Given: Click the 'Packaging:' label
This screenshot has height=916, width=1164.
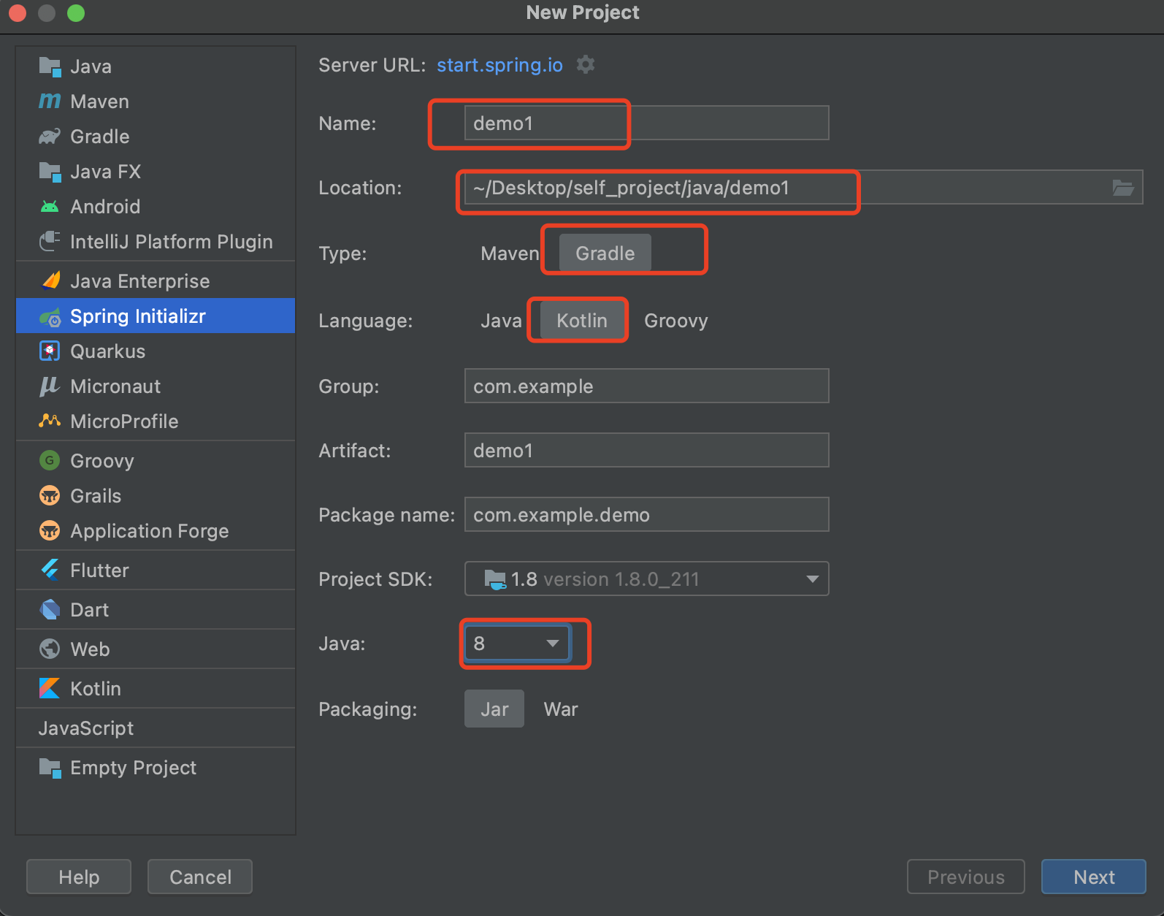Looking at the screenshot, I should click(368, 709).
